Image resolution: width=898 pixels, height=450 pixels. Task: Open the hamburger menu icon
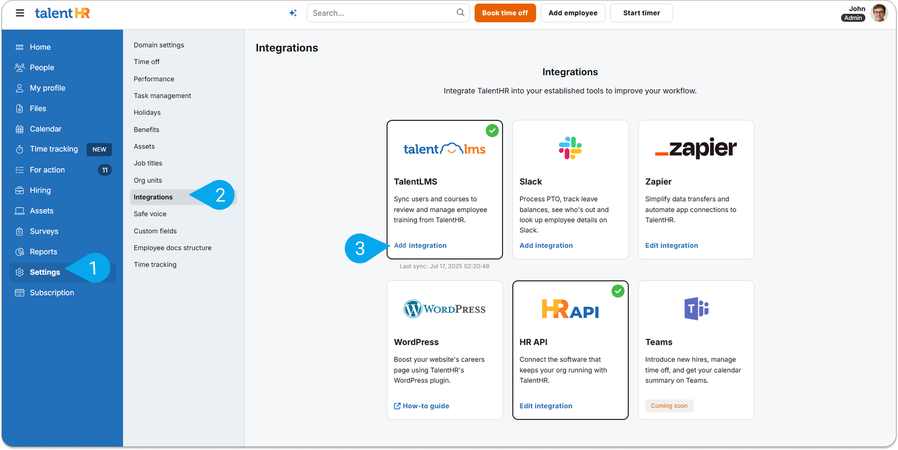pos(20,13)
